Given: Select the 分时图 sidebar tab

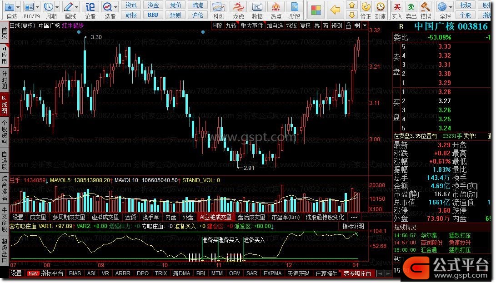Looking at the screenshot, I should coord(5,79).
